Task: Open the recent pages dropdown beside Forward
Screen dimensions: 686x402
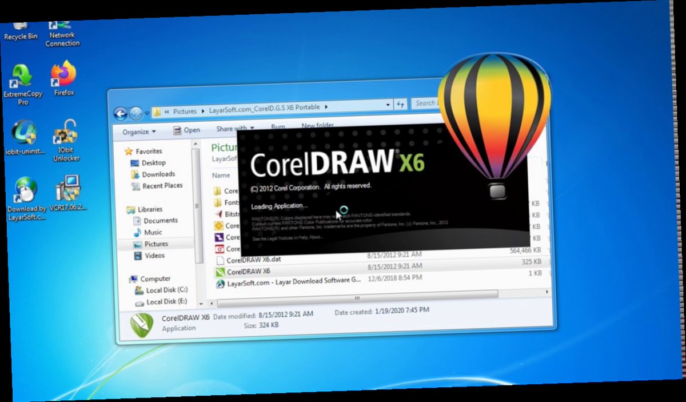Action: tap(147, 113)
